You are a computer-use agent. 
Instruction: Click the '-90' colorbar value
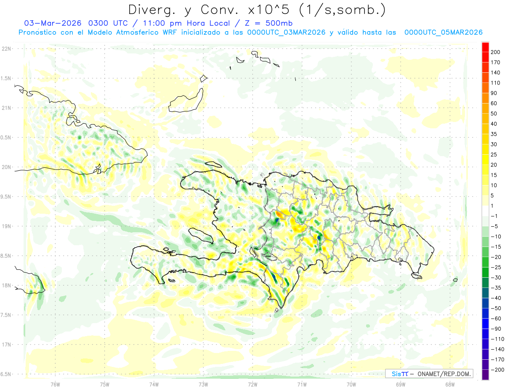coord(496,329)
